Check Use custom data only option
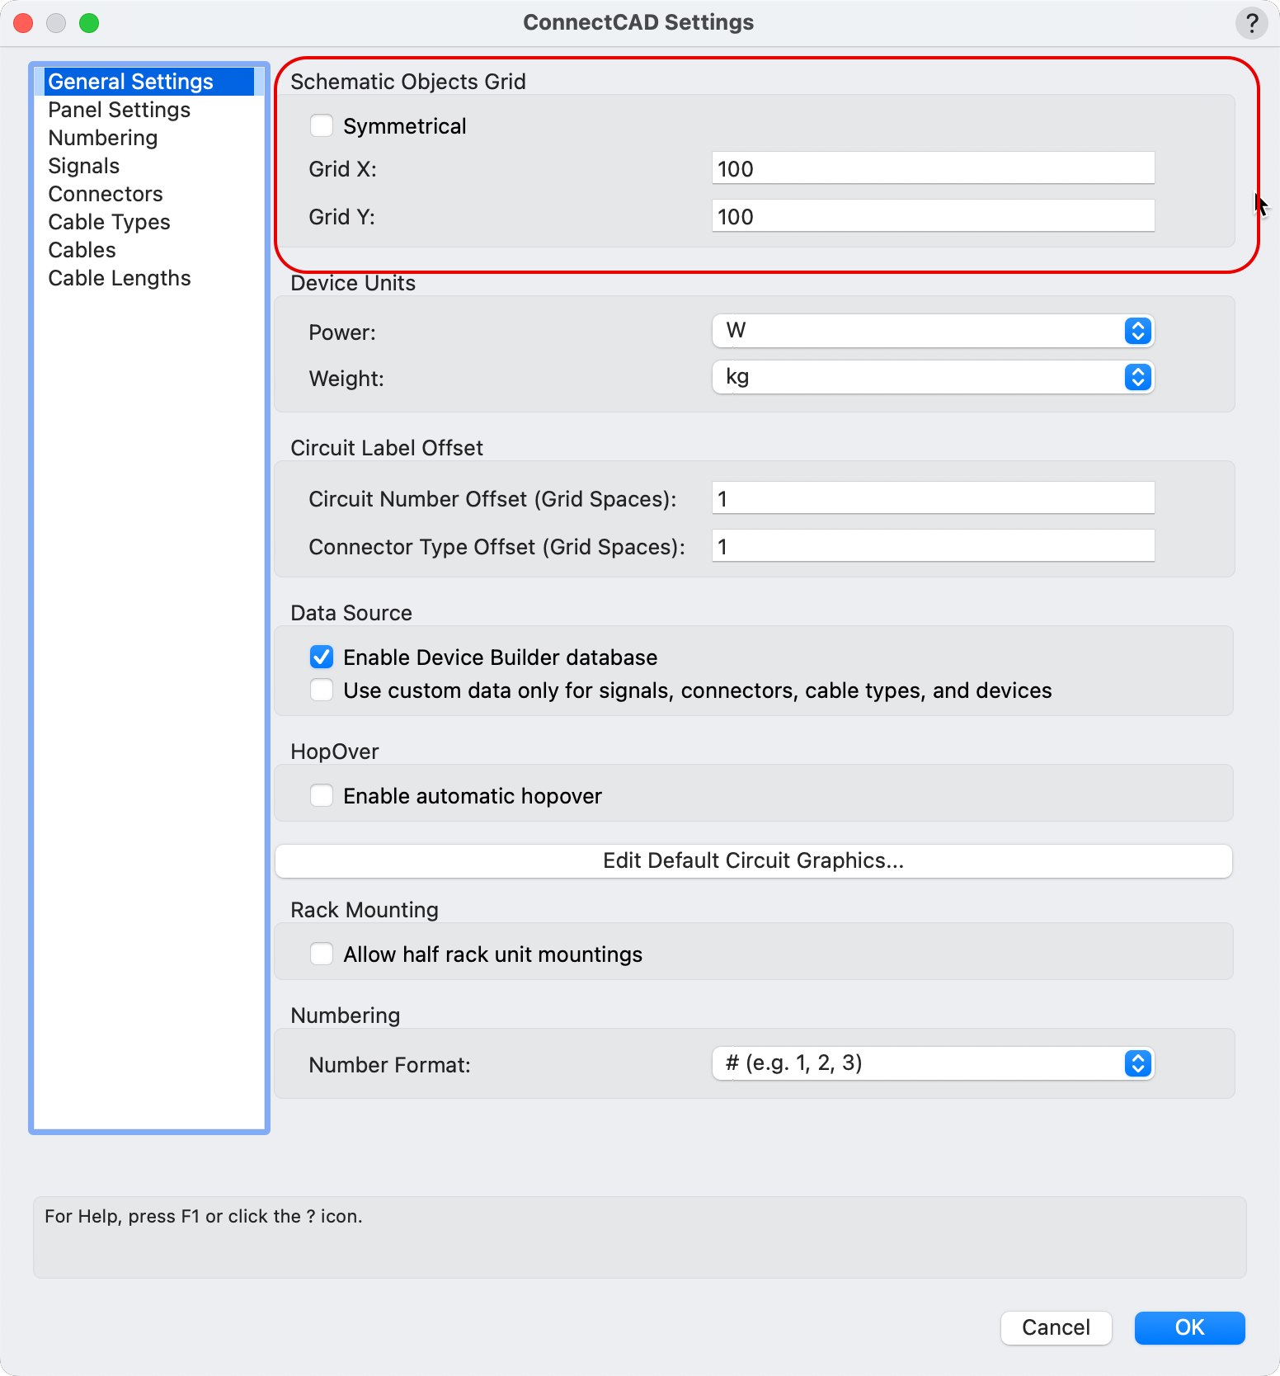The width and height of the screenshot is (1280, 1376). pos(322,690)
